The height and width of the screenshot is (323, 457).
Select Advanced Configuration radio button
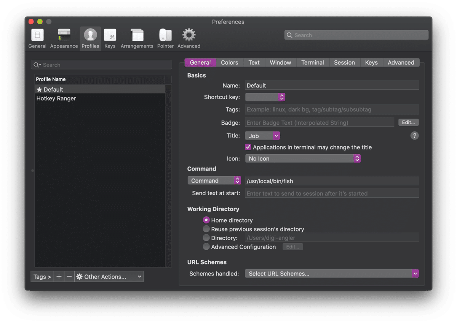(x=206, y=247)
